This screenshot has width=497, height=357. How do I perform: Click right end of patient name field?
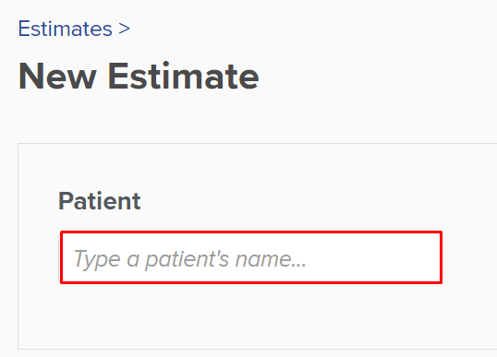tap(425, 257)
